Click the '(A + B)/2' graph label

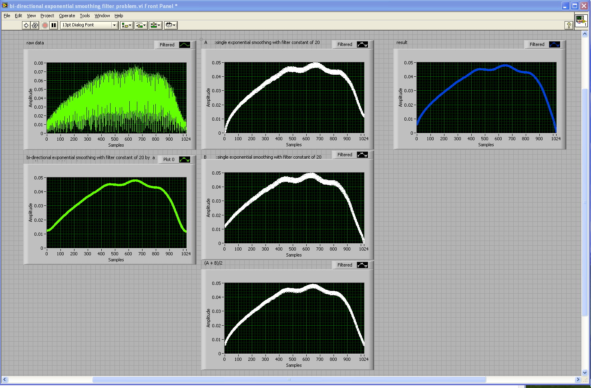(x=213, y=263)
